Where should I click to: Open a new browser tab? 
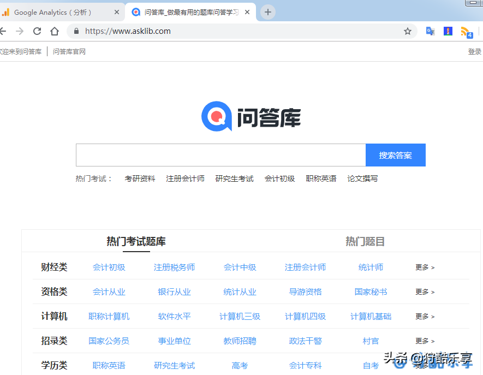pos(268,13)
